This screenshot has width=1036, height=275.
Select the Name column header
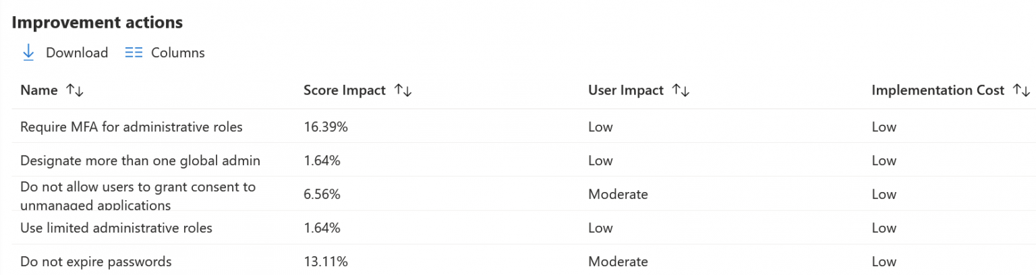click(39, 90)
